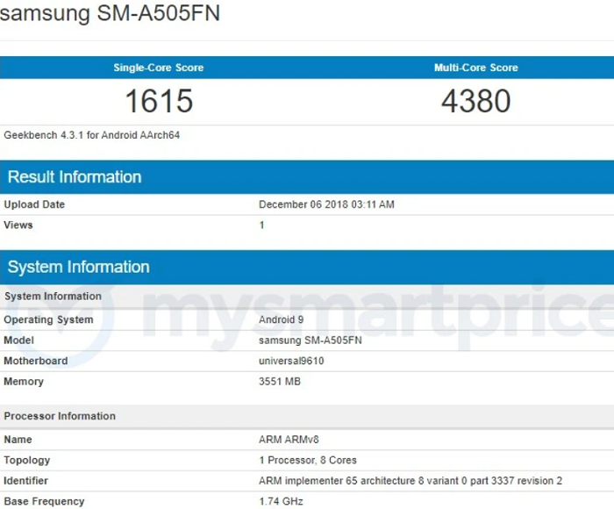Image resolution: width=614 pixels, height=509 pixels.
Task: Select the Operating System value Android 9
Action: (x=282, y=319)
